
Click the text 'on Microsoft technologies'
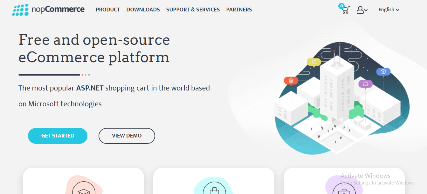pyautogui.click(x=60, y=104)
